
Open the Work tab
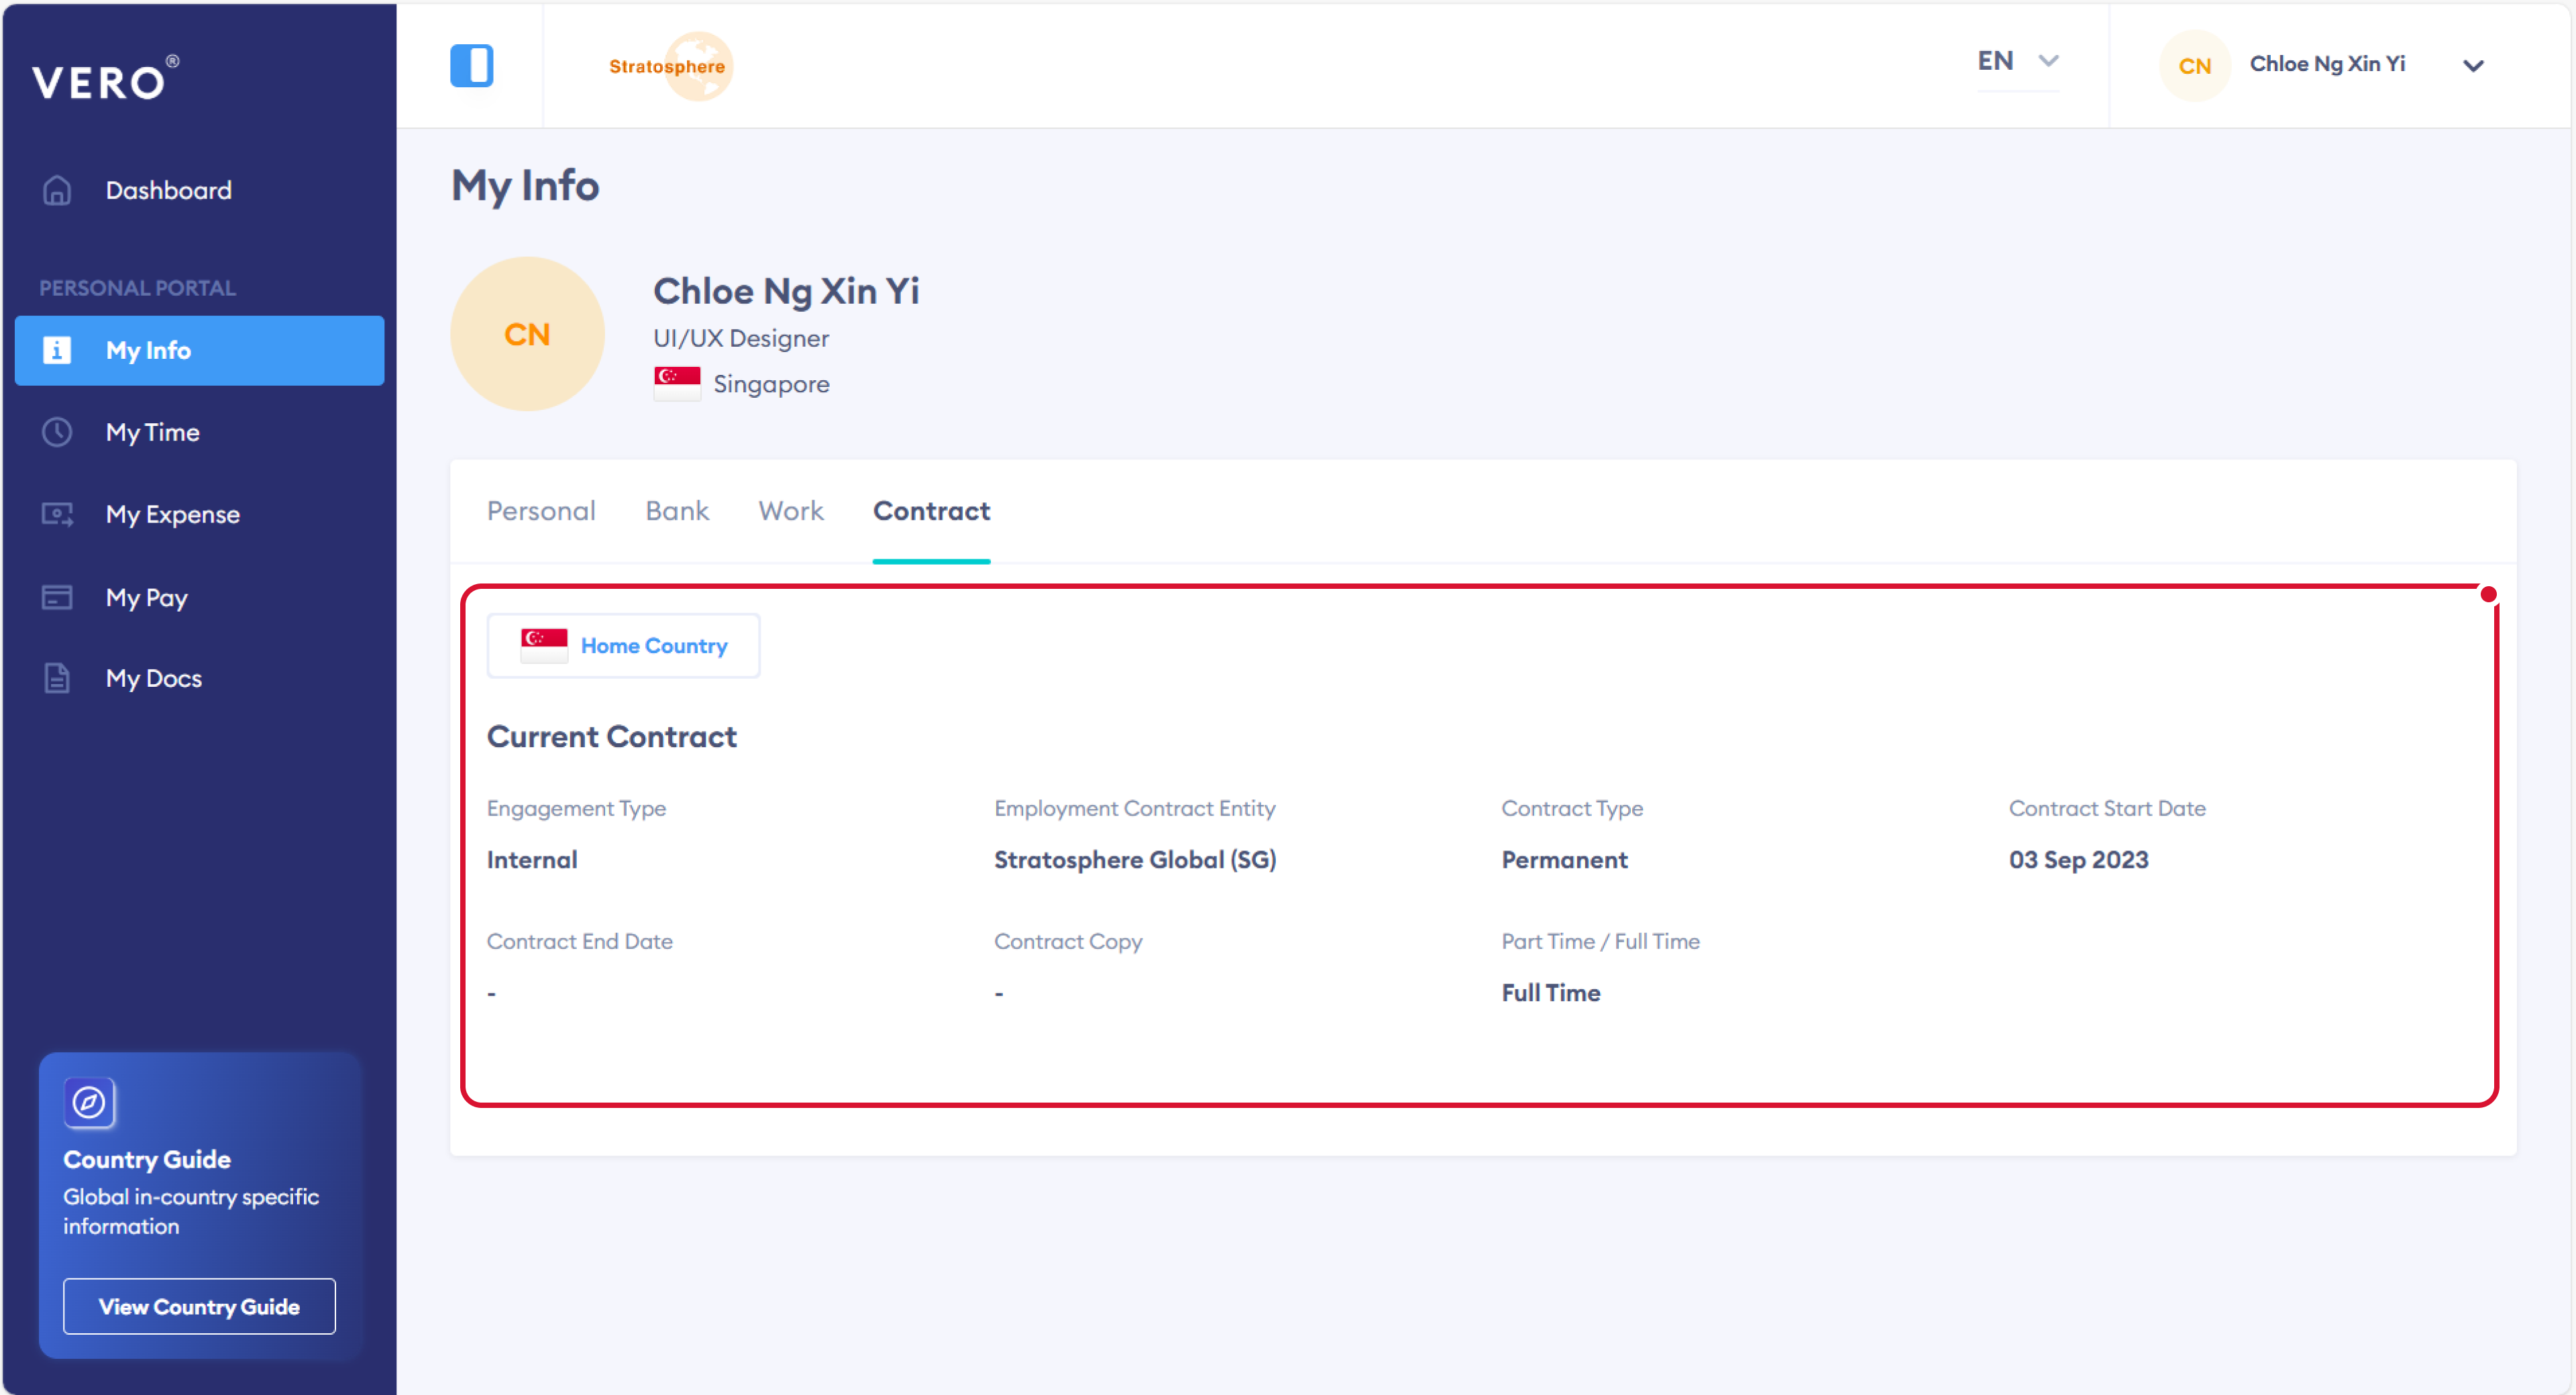click(x=790, y=511)
